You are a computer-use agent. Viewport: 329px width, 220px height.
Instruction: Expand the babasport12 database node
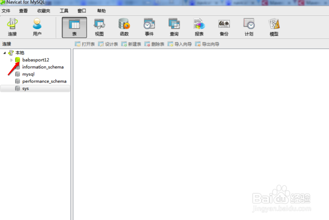11,60
